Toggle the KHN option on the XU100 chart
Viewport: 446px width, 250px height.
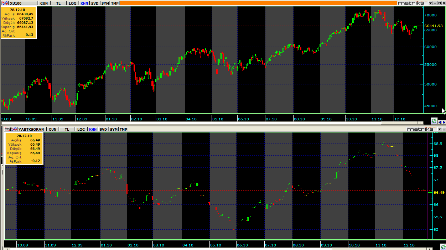point(84,3)
